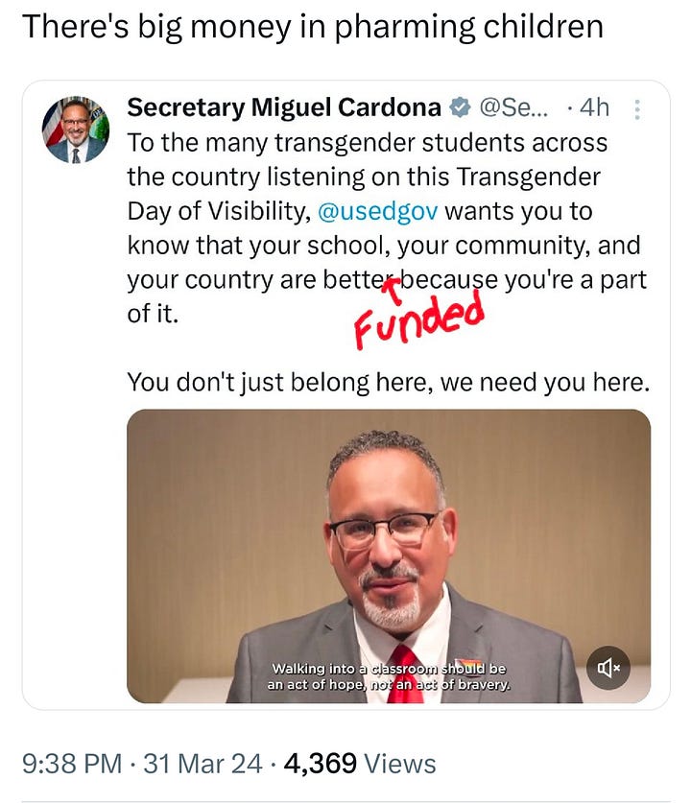The width and height of the screenshot is (691, 803).
Task: Click the 9:38 PM post time
Action: point(72,764)
